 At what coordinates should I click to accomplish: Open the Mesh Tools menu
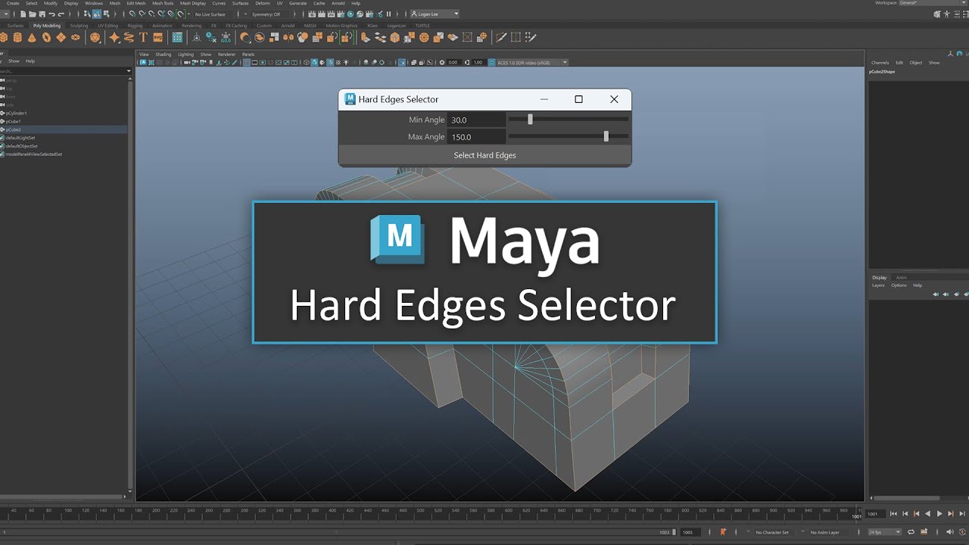click(x=163, y=3)
